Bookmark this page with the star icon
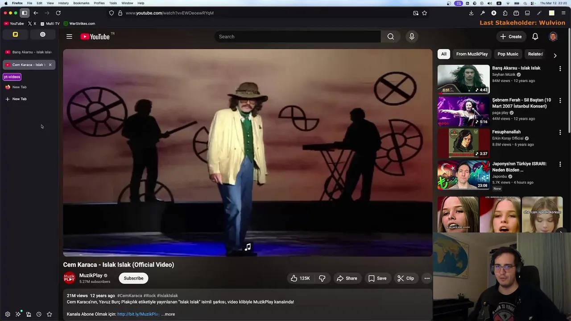This screenshot has width=571, height=321. pos(425,13)
